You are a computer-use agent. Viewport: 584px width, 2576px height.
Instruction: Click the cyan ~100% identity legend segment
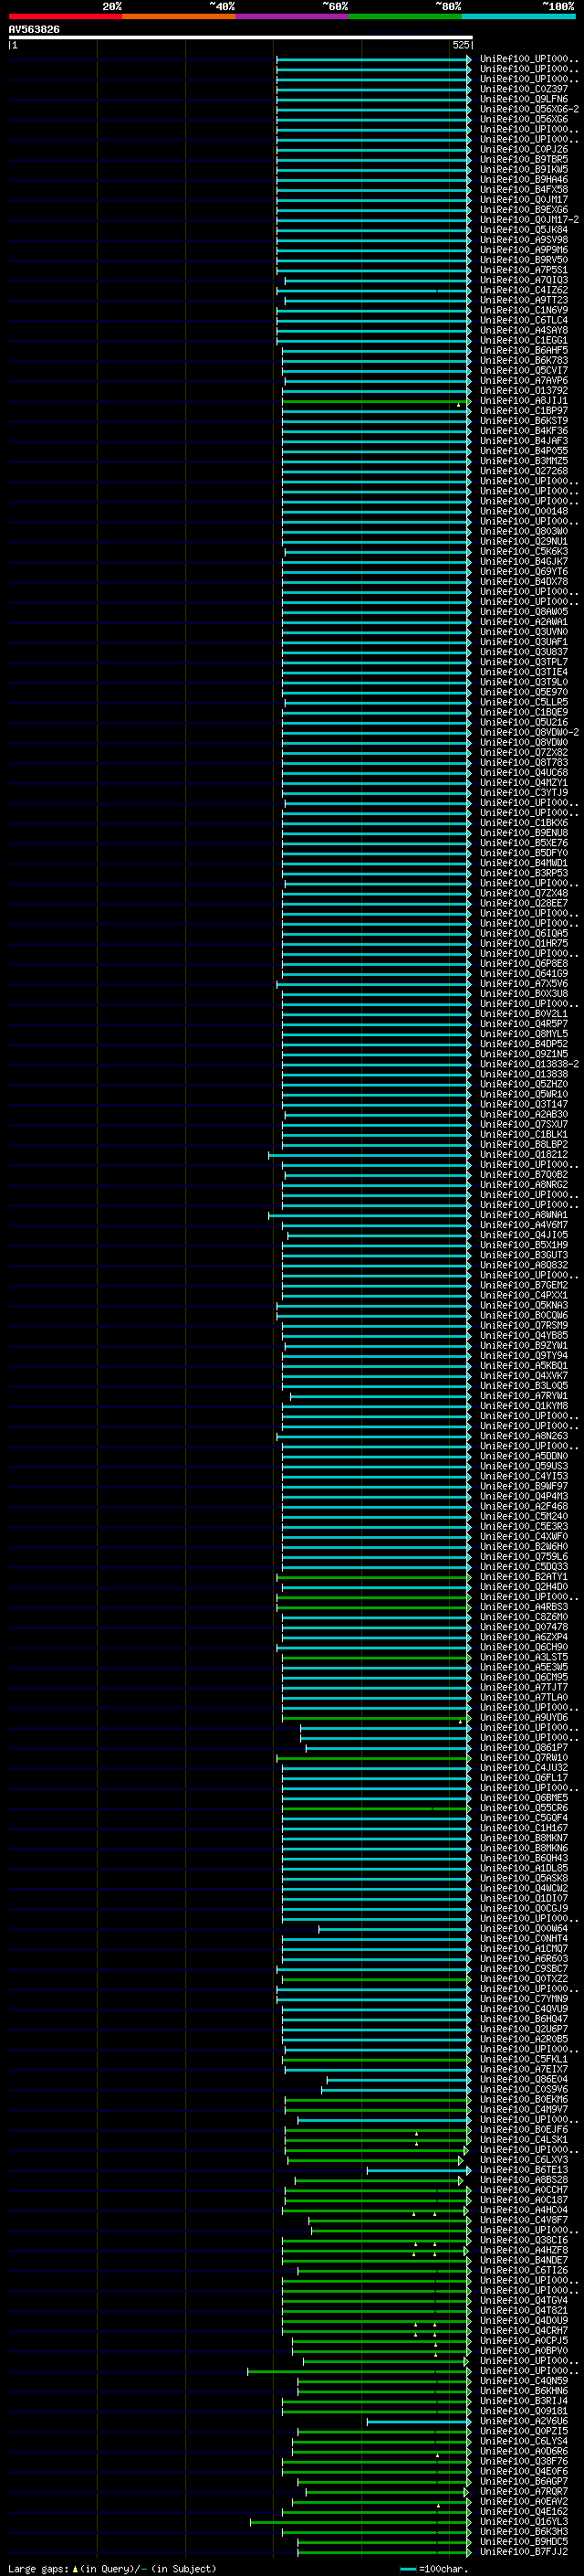[x=519, y=17]
